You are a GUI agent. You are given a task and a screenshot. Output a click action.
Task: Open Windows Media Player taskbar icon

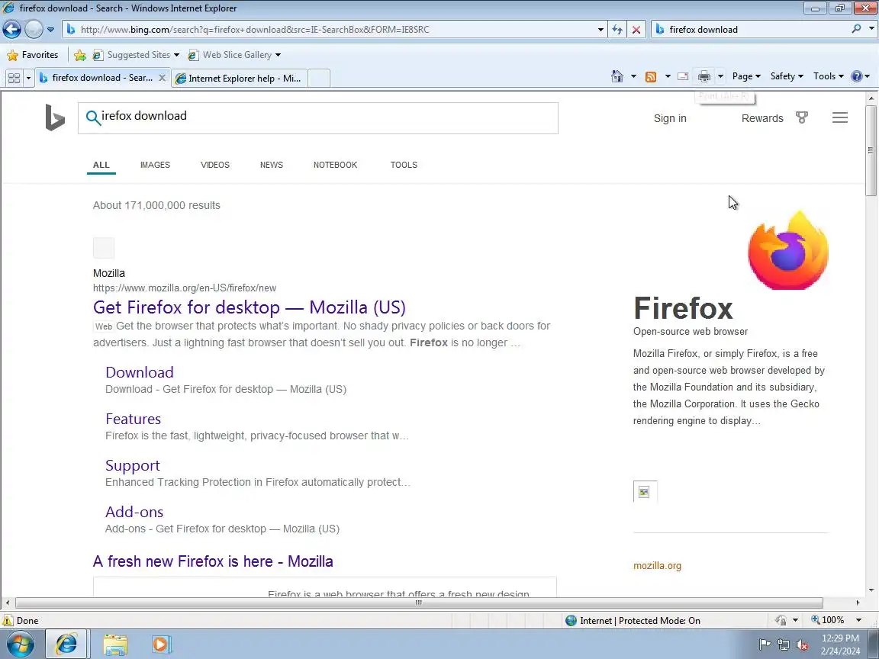point(160,645)
